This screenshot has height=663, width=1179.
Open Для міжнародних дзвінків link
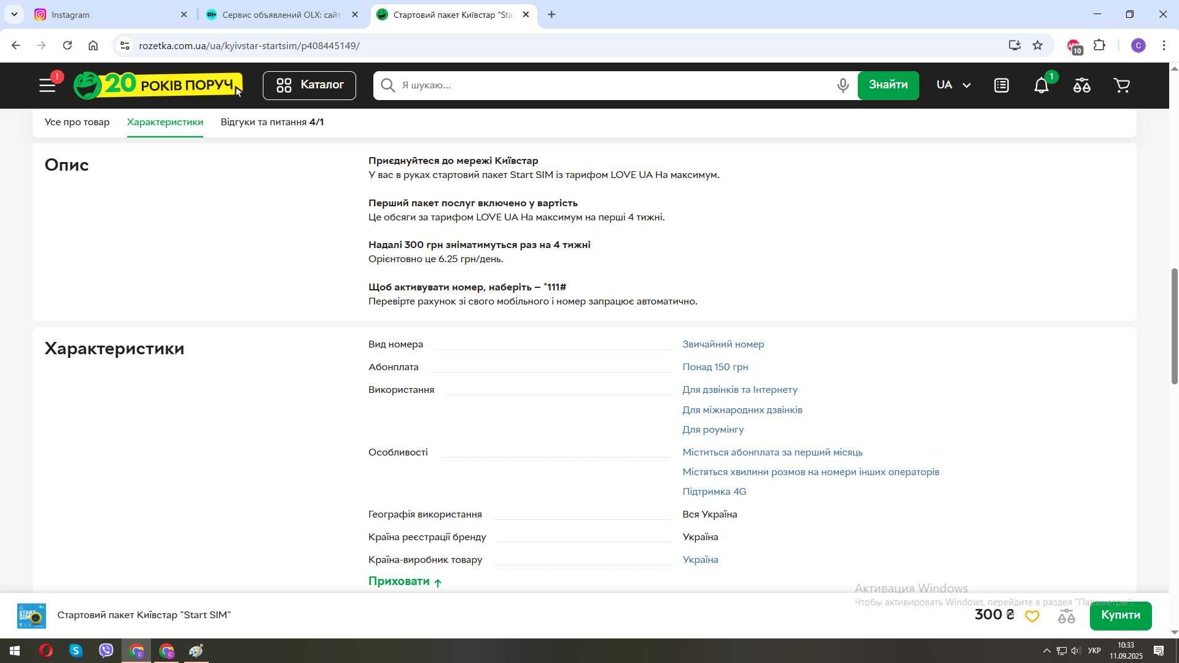tap(742, 410)
